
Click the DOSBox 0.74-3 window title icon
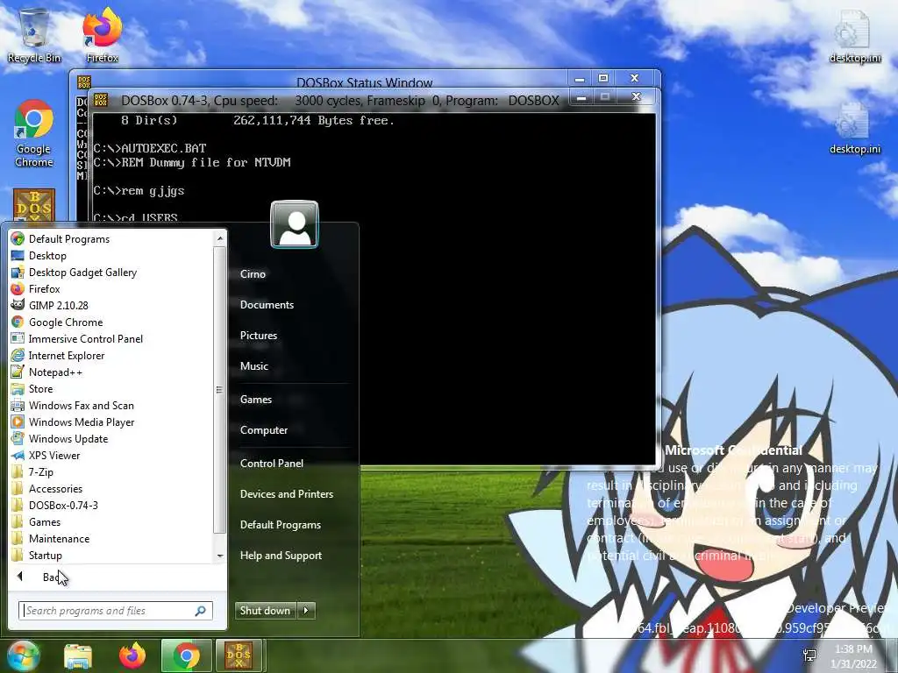(101, 100)
